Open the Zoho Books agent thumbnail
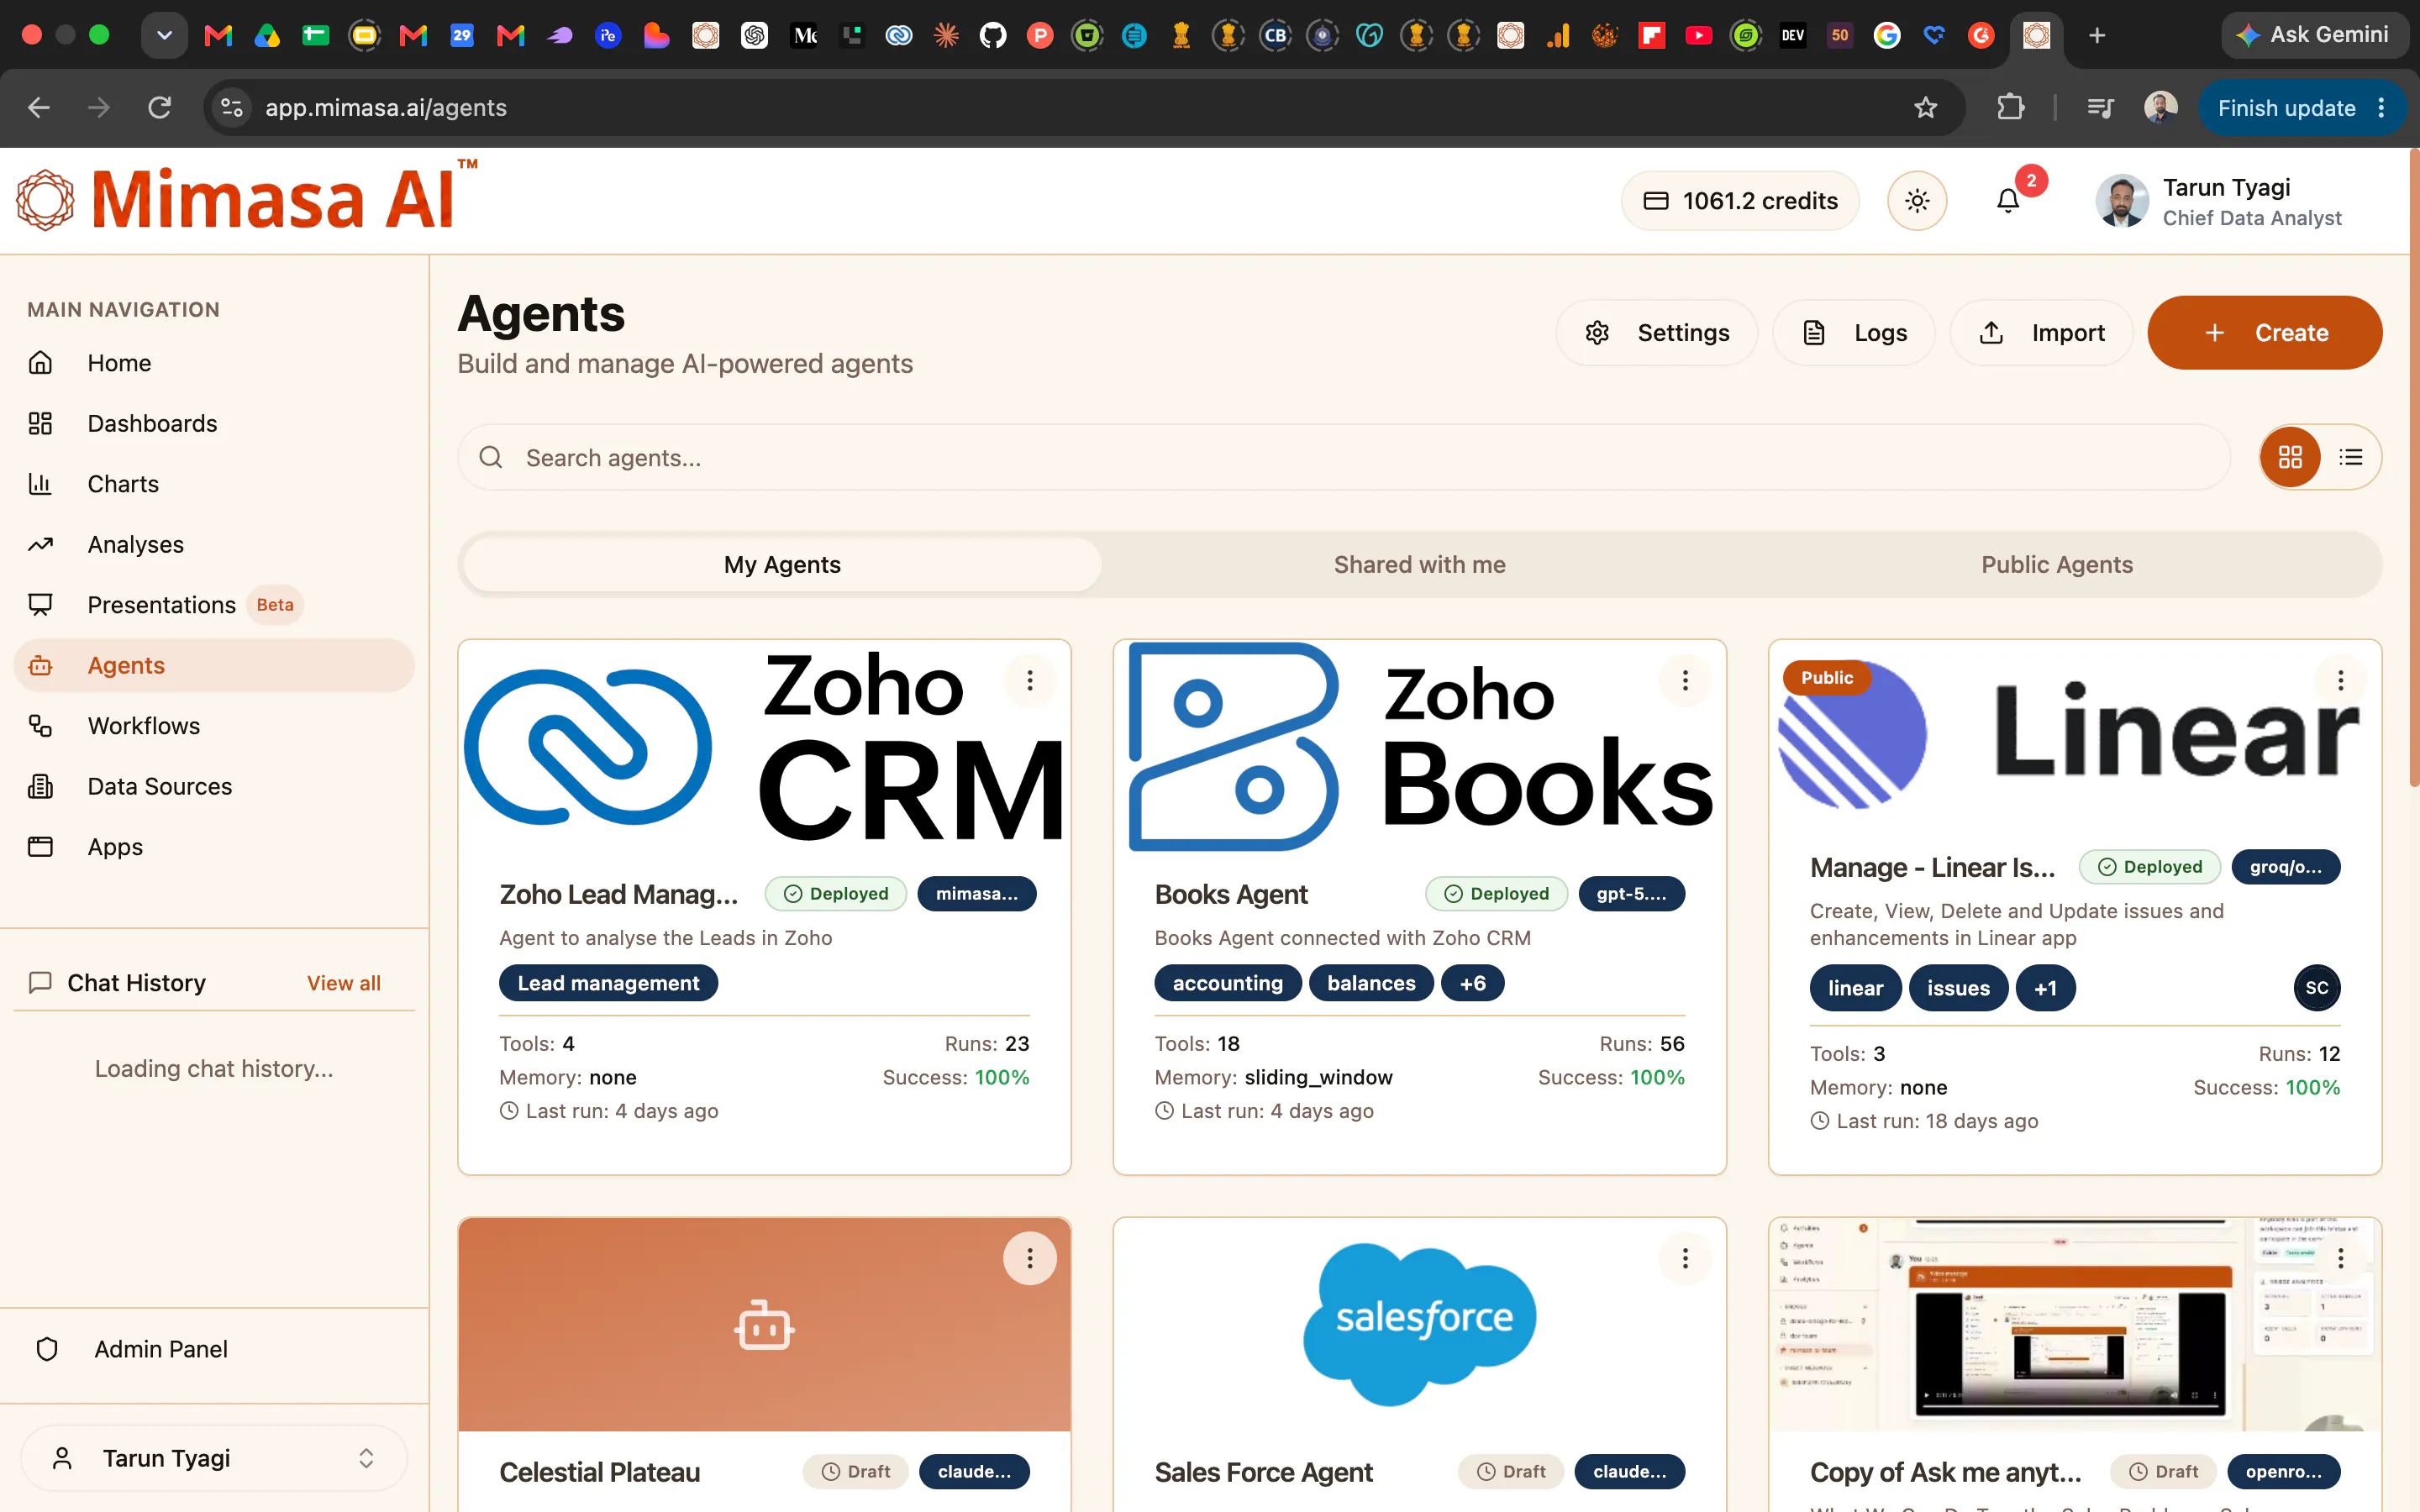2420x1512 pixels. coord(1419,747)
